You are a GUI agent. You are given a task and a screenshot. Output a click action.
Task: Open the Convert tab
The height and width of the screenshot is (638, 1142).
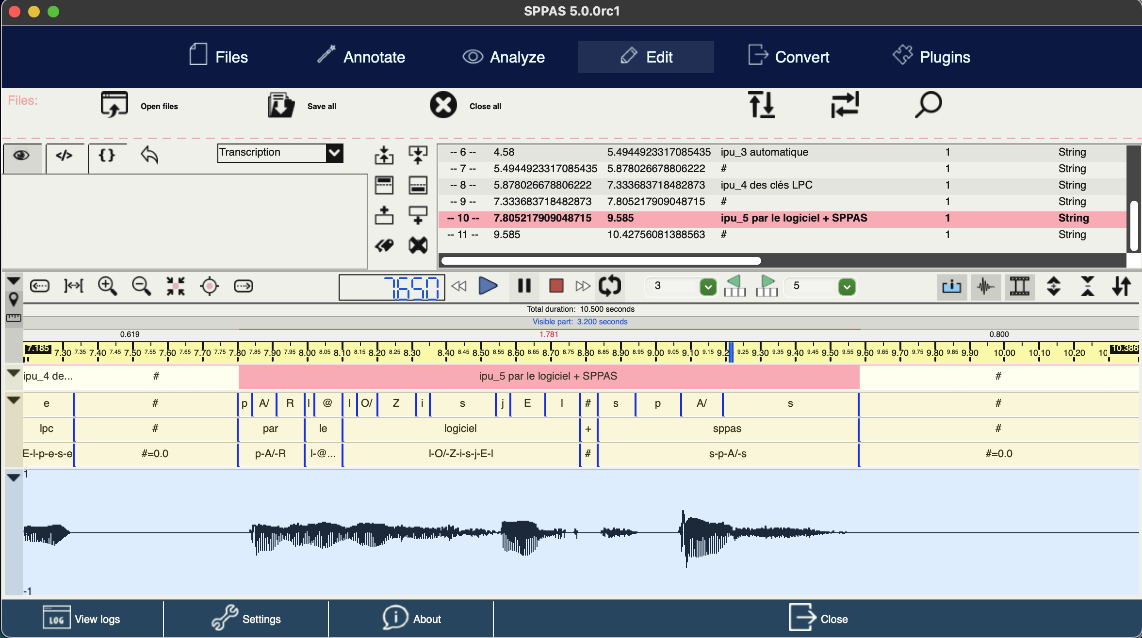788,57
